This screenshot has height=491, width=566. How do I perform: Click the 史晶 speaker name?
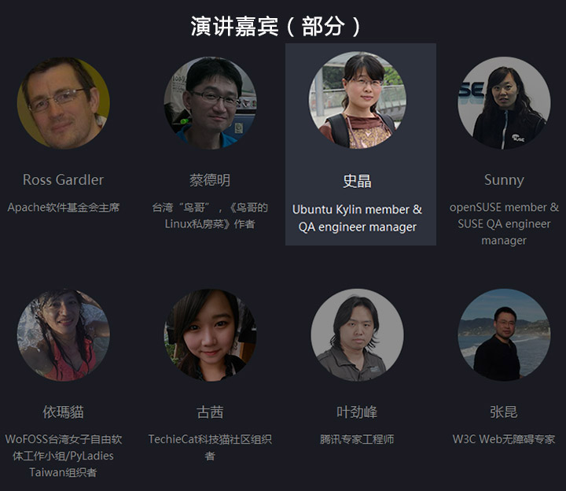point(357,181)
